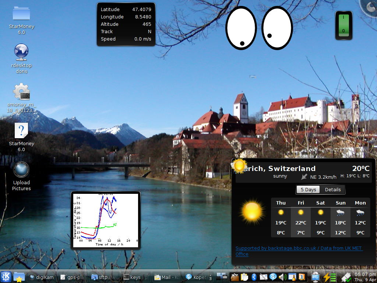
Task: Click the right googly eye
Action: [277, 28]
